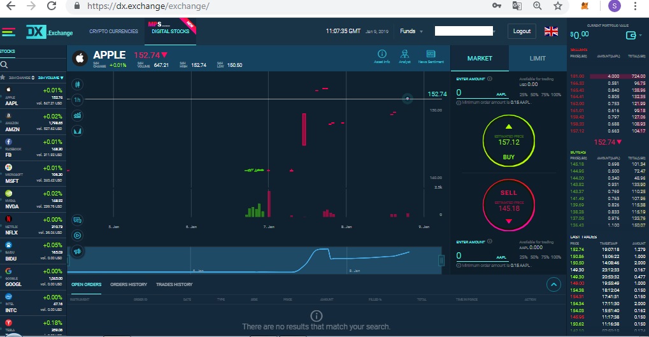Screen dimensions: 649x337
Task: Click the favorites star filter icon
Action: [x=3, y=78]
